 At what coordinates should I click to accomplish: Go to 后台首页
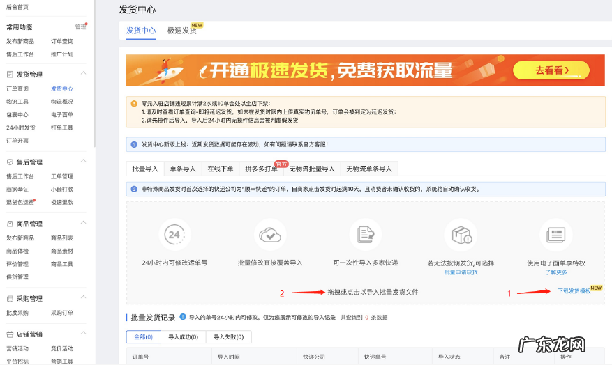click(17, 7)
